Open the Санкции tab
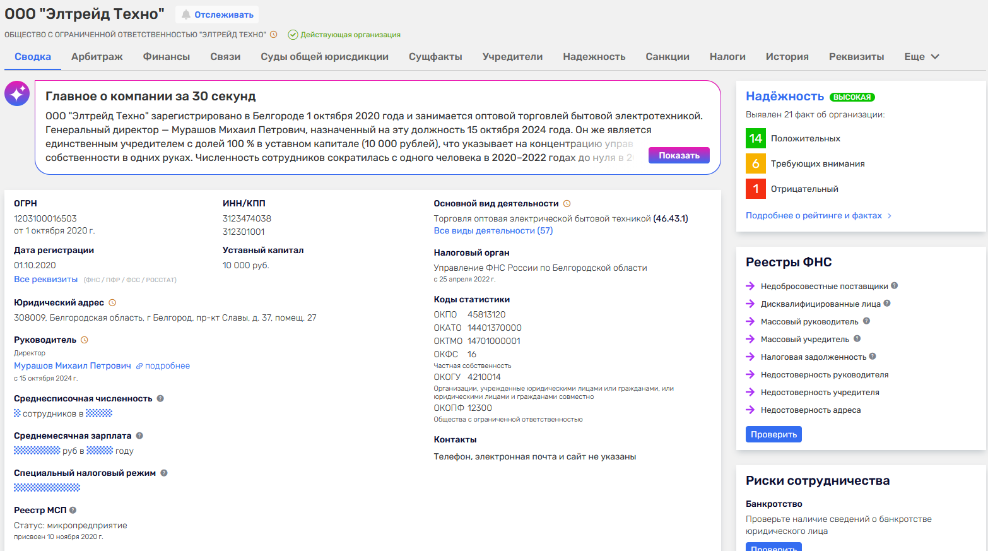This screenshot has height=551, width=988. pyautogui.click(x=667, y=56)
